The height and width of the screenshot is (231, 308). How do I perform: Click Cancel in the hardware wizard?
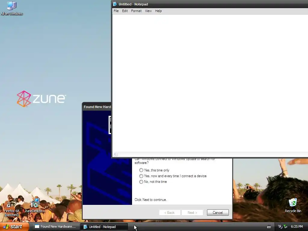(x=218, y=213)
